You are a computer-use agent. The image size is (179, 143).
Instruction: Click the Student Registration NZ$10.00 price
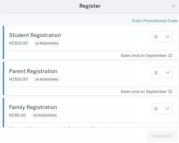click(19, 43)
